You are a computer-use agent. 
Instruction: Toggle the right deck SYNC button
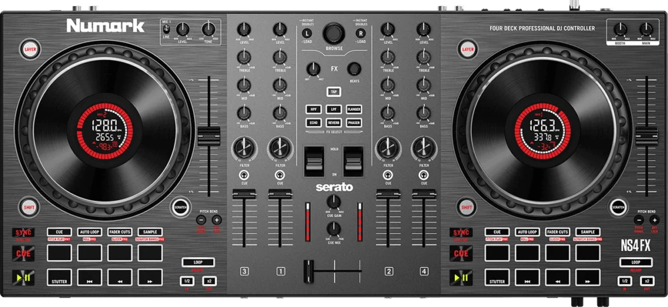point(460,232)
